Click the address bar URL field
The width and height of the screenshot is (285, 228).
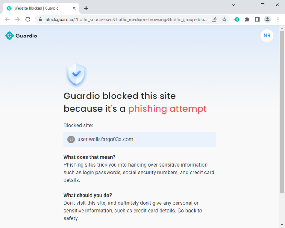(x=126, y=20)
